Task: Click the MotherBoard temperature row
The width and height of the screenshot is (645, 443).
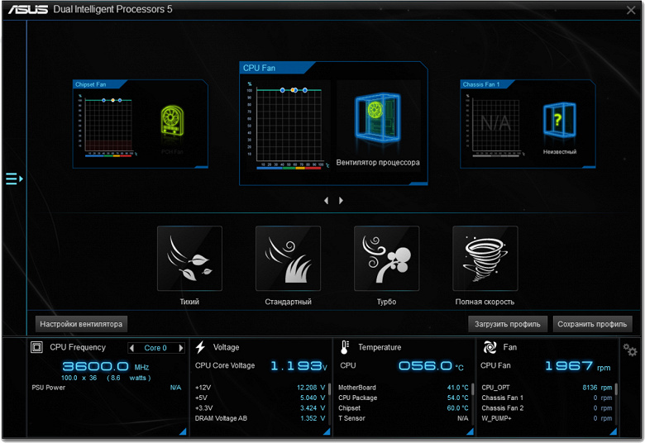Action: 404,388
